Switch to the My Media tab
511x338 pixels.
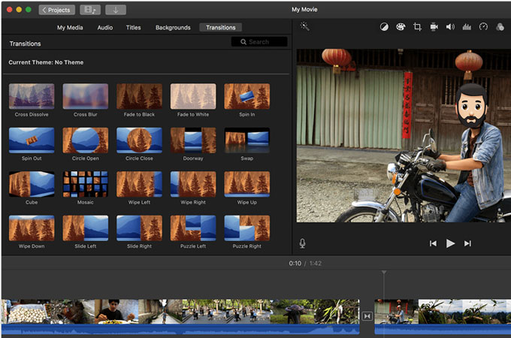(x=71, y=28)
